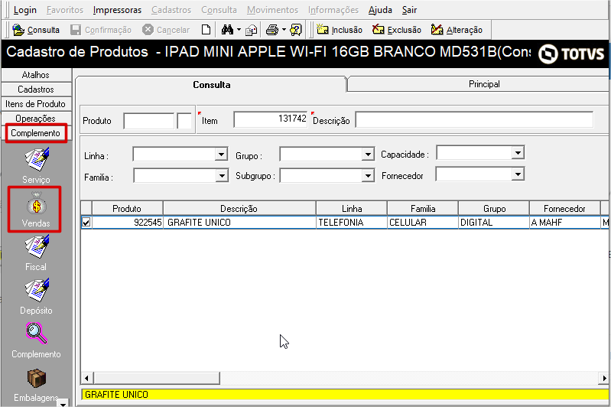Open the Ajuda menu
Image resolution: width=611 pixels, height=407 pixels.
(x=380, y=10)
